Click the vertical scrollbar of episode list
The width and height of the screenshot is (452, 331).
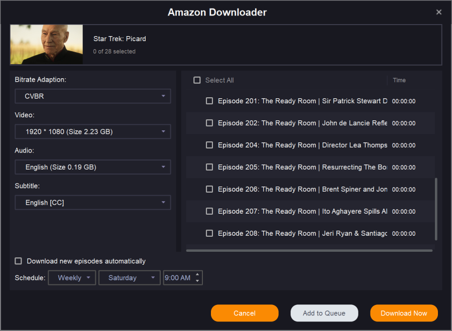436,209
